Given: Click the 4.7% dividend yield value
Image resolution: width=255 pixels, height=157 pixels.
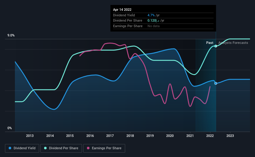Looking at the screenshot, I should (151, 15).
